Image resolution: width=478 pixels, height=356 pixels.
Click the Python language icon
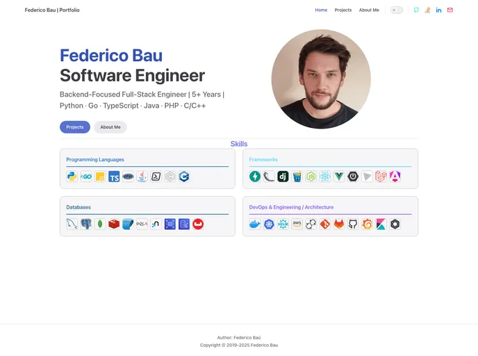pyautogui.click(x=72, y=177)
